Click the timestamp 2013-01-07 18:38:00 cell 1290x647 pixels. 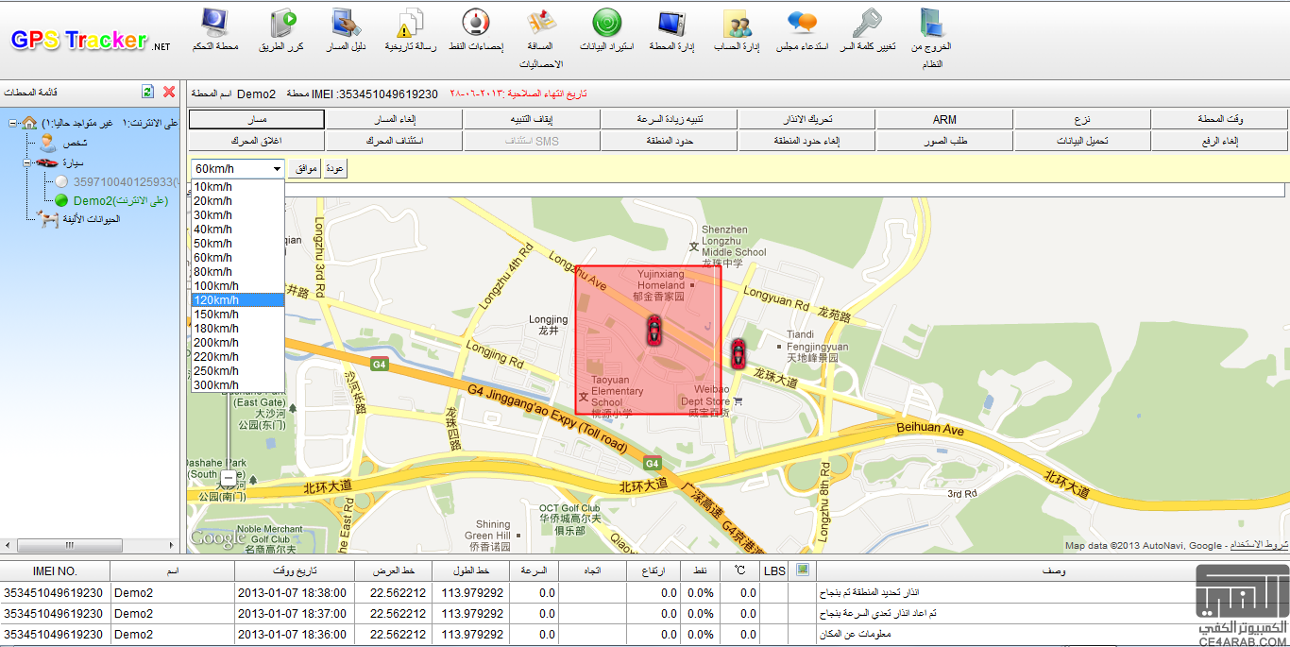pos(295,593)
